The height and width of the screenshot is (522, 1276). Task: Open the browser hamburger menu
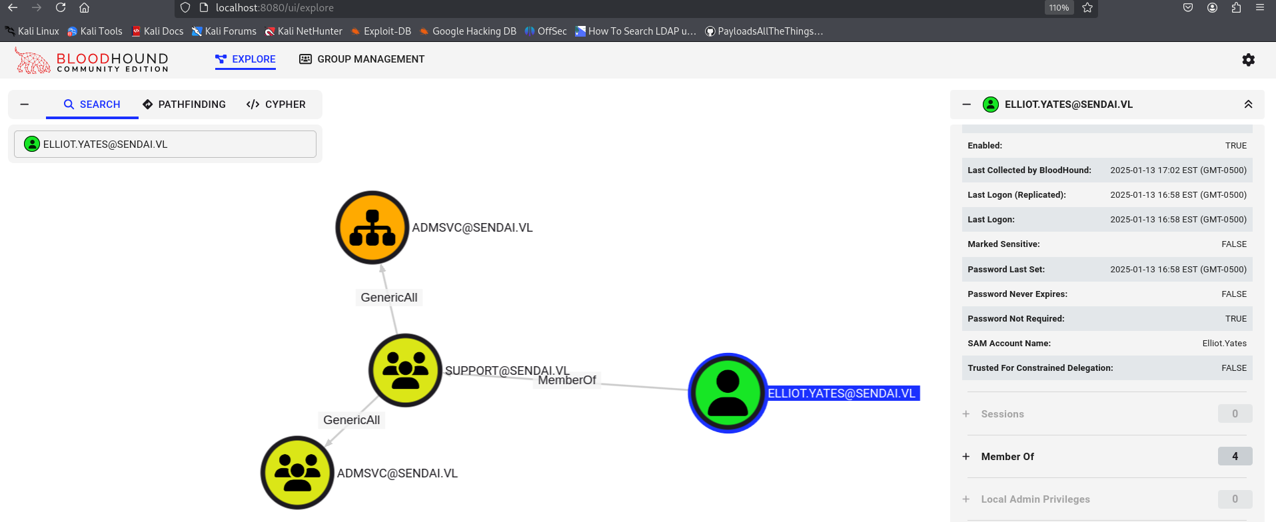1260,8
